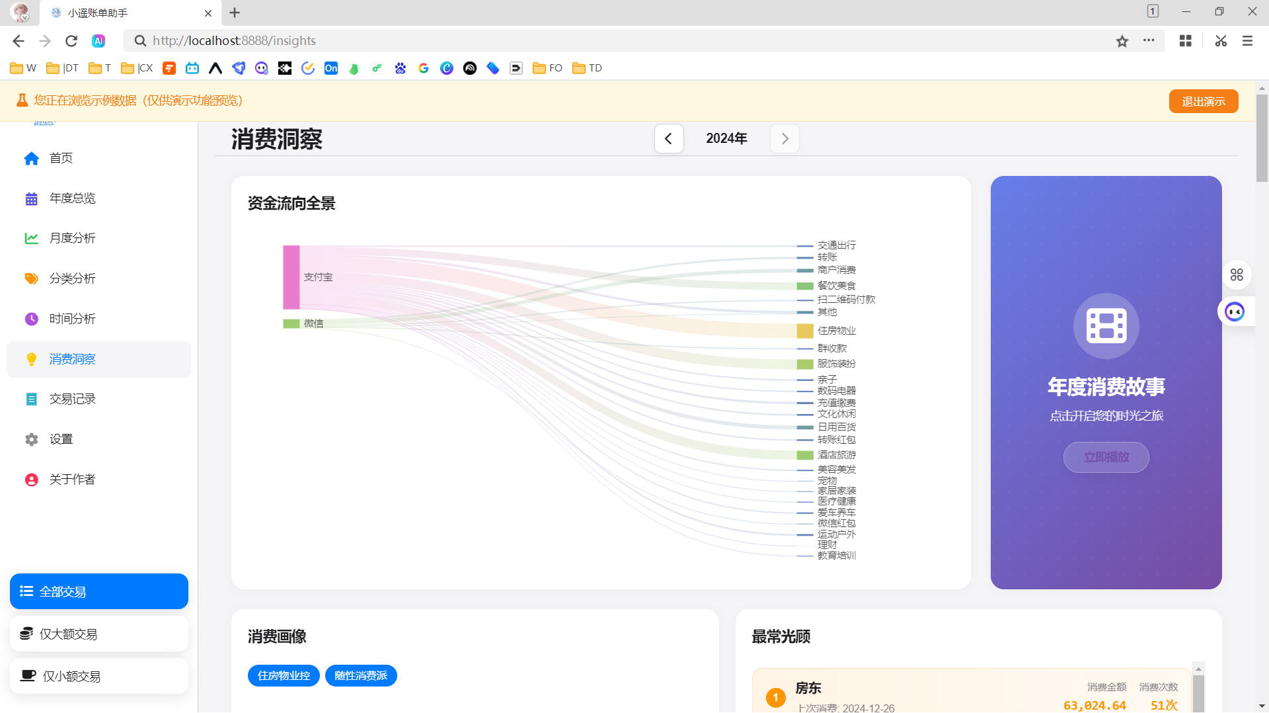Click the 时间分析 clock icon
1269x713 pixels.
(x=31, y=319)
